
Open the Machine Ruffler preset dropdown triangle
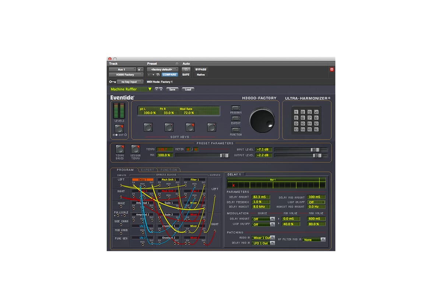[150, 89]
